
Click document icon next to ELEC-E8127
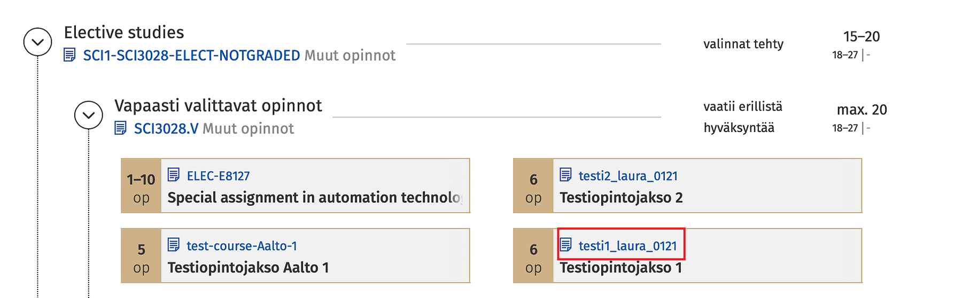[x=174, y=175]
